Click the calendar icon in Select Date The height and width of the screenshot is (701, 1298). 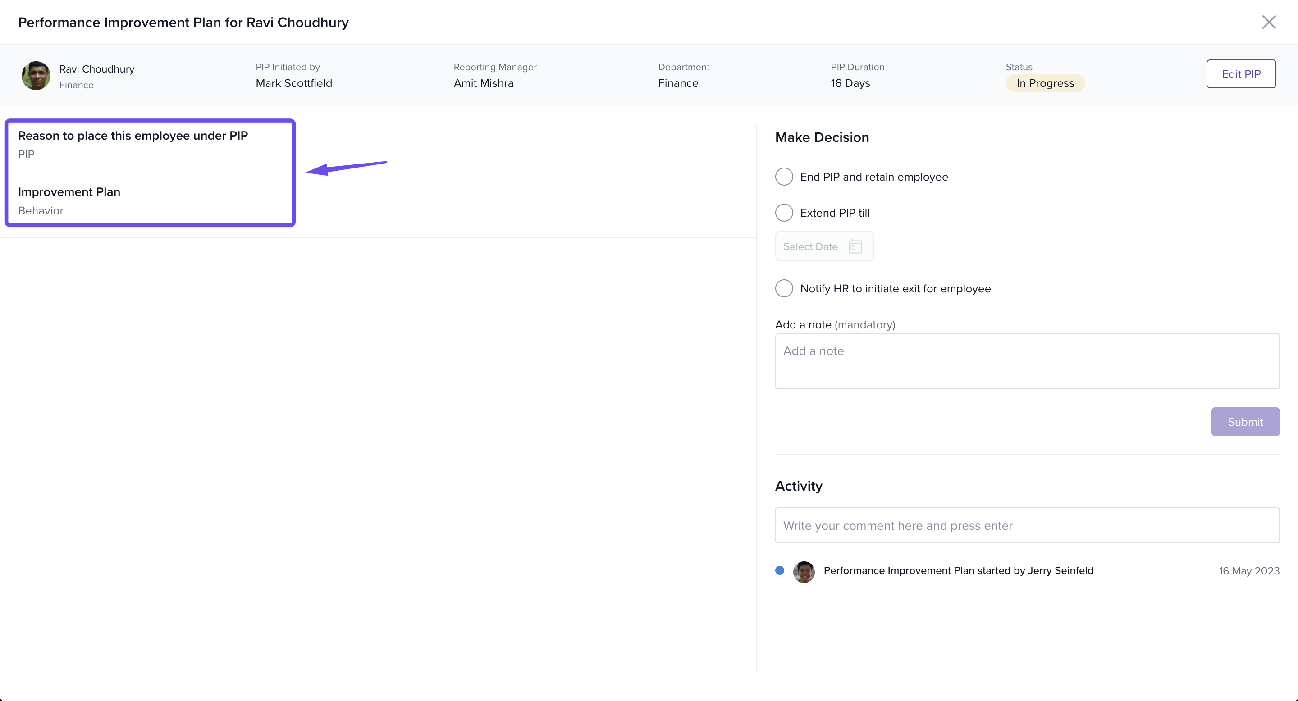point(855,246)
